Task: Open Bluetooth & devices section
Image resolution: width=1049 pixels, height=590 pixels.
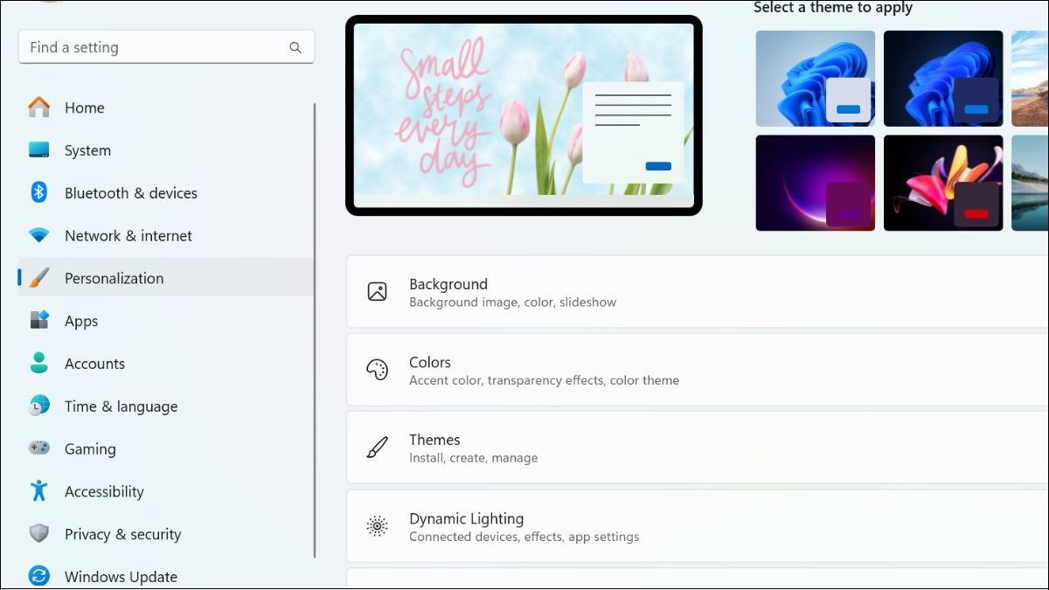Action: pos(166,193)
